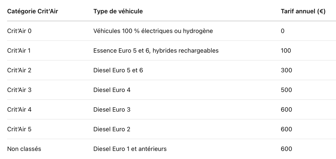Viewport: 336px width, 159px height.
Task: Select the Crit'Air 0 cell
Action: (x=19, y=31)
